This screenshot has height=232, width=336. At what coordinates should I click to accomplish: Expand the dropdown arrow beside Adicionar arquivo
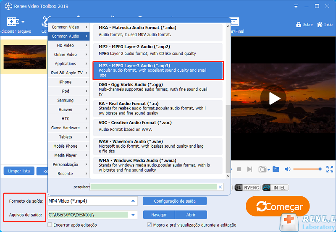[23, 22]
